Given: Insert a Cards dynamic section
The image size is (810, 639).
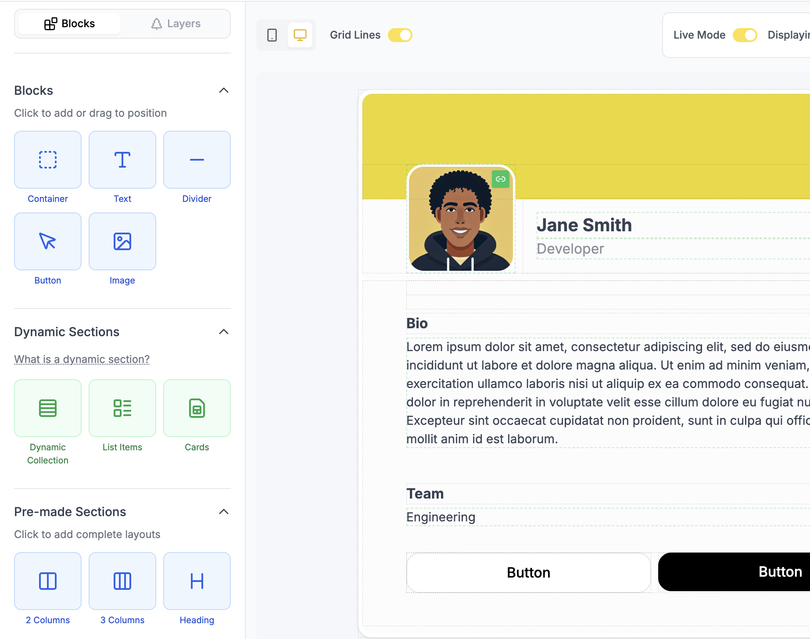Looking at the screenshot, I should (197, 408).
